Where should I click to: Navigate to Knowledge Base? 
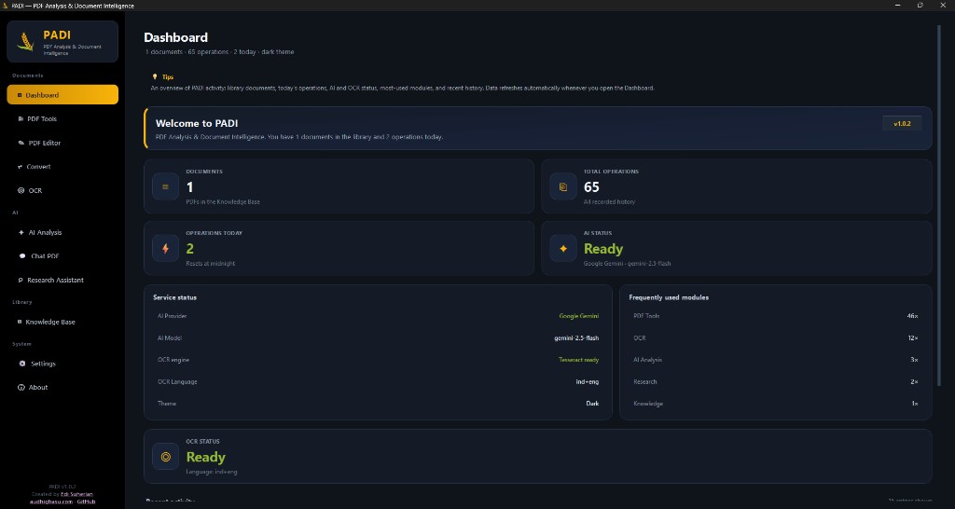coord(62,322)
